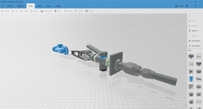Click Select all
203x109 pixels.
tap(193, 31)
